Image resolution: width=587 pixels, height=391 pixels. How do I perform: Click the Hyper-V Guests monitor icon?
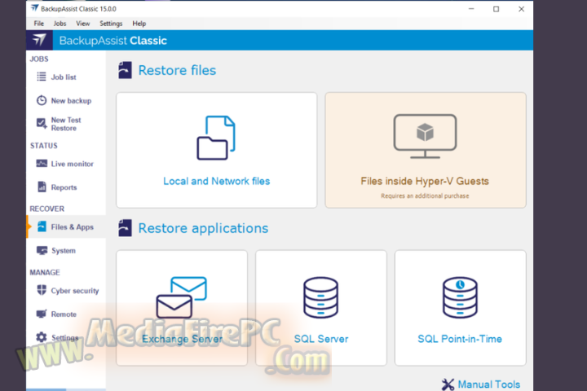click(x=425, y=136)
